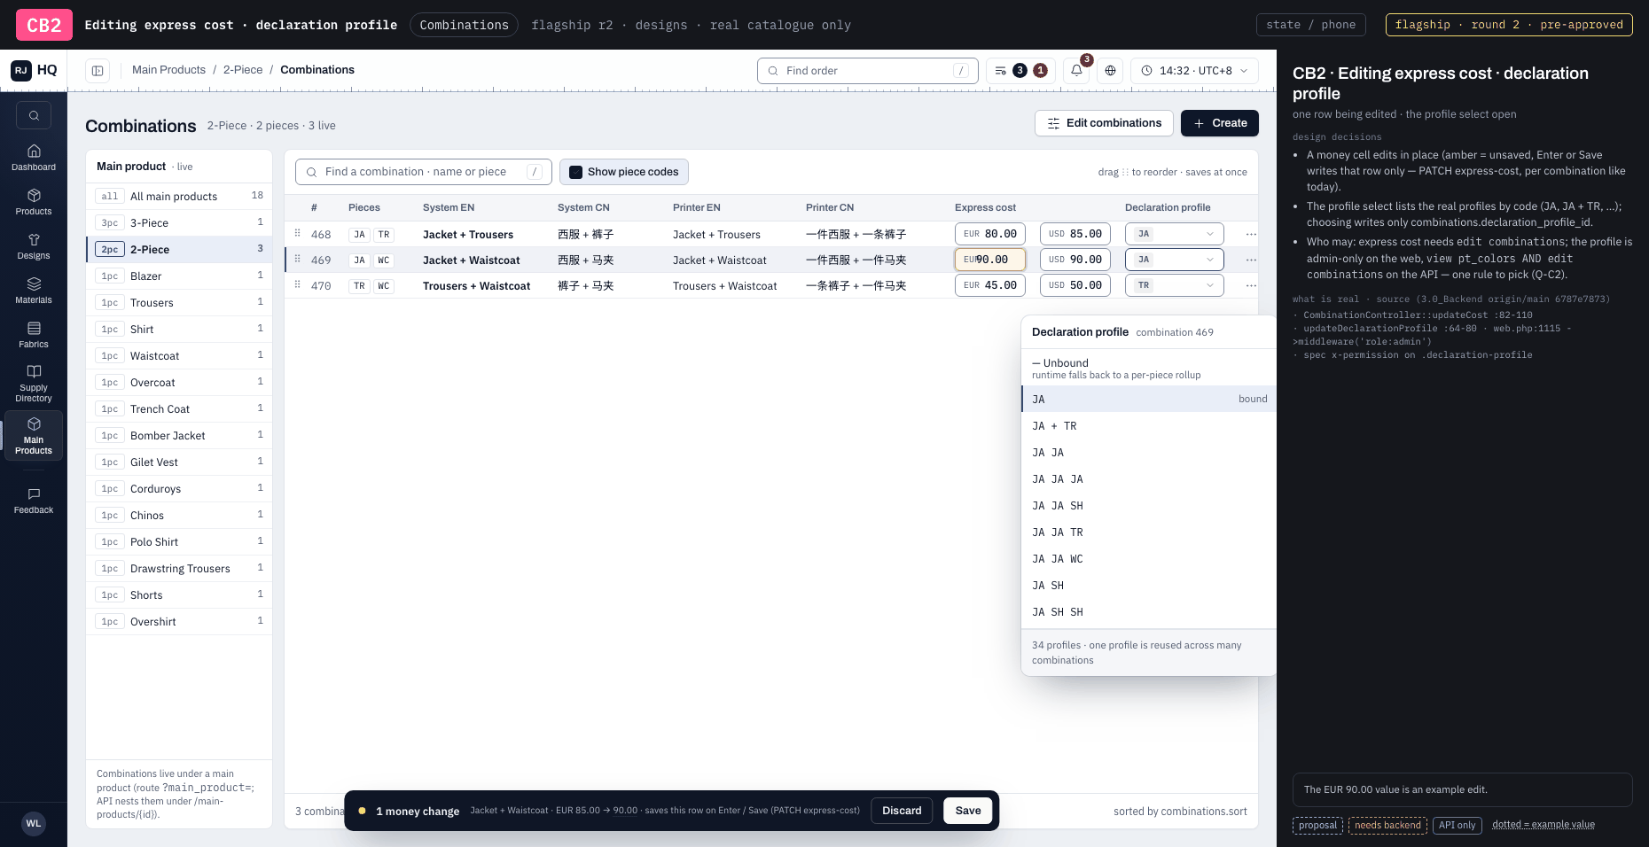Open Edit combinations
This screenshot has width=1649, height=847.
(x=1104, y=123)
